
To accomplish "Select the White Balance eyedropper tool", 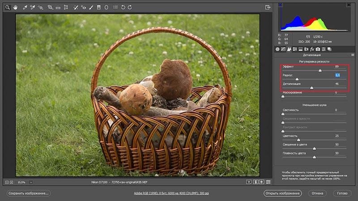I will click(x=25, y=7).
